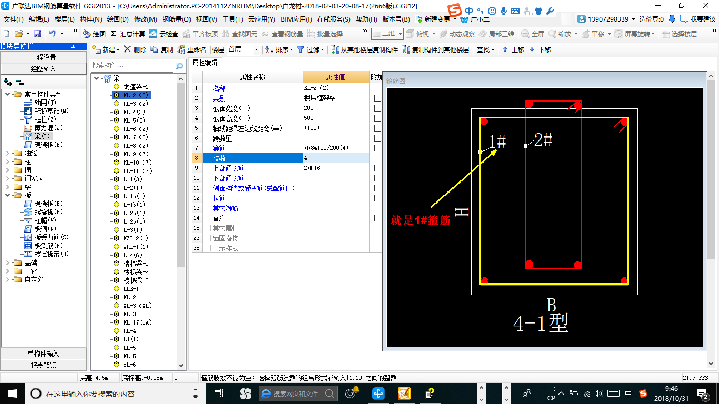Image resolution: width=719 pixels, height=404 pixels.
Task: Click 报表预览 navigation button
Action: (43, 365)
